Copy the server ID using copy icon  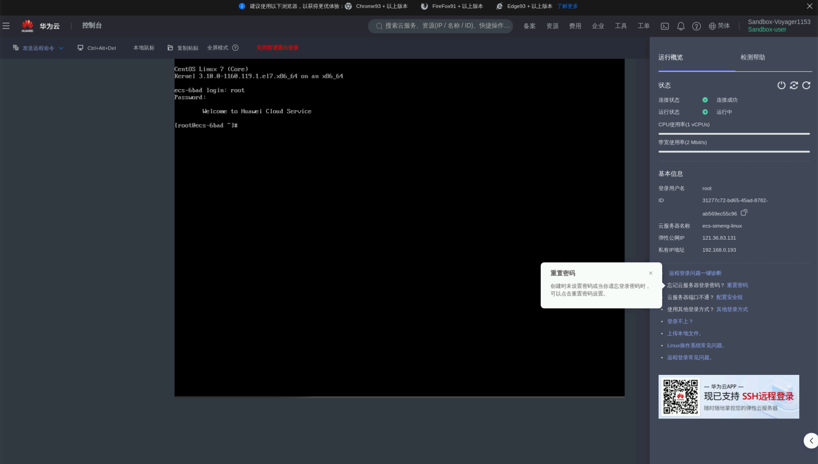point(744,213)
